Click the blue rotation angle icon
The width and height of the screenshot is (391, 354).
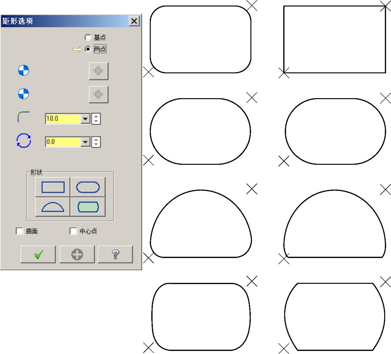24,141
